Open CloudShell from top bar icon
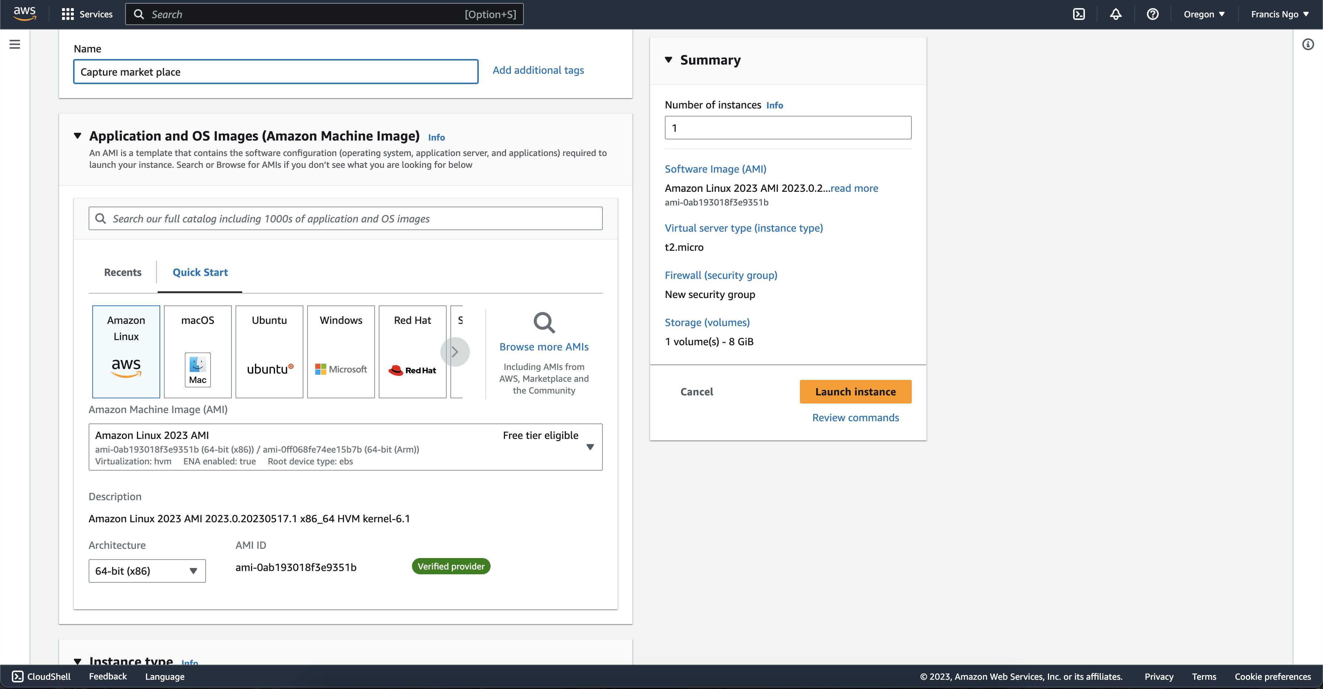This screenshot has height=689, width=1323. (1079, 14)
